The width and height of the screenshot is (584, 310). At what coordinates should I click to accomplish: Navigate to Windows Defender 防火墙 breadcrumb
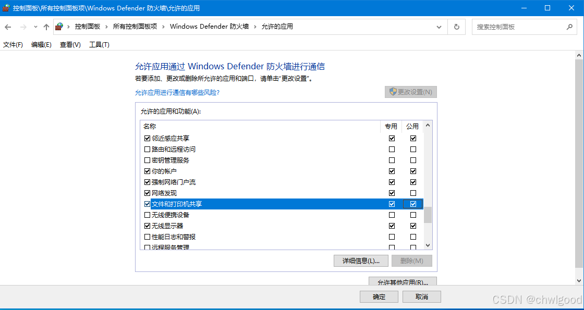pyautogui.click(x=209, y=27)
